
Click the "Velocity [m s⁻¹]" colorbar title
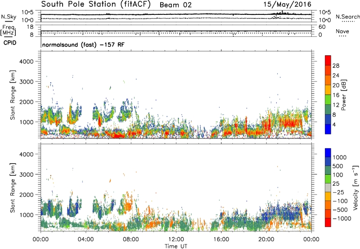355,187
